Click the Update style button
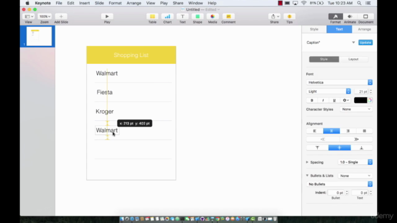397x223 pixels. pyautogui.click(x=365, y=43)
